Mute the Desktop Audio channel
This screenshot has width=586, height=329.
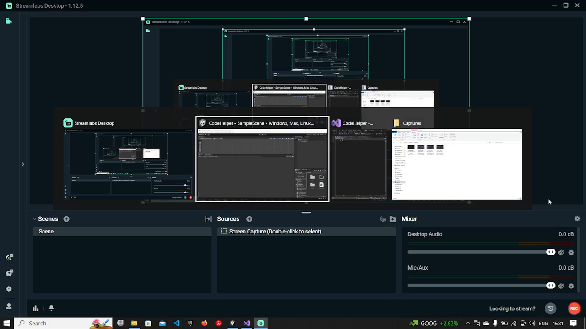(561, 253)
